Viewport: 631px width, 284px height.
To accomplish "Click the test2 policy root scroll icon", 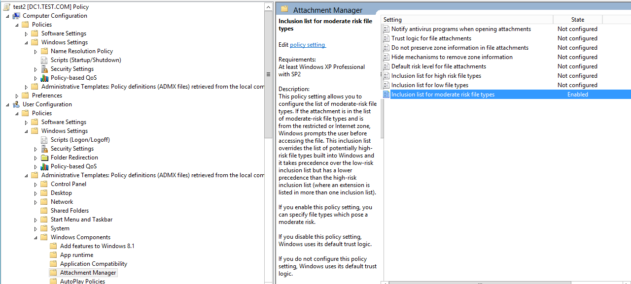I will coord(7,7).
